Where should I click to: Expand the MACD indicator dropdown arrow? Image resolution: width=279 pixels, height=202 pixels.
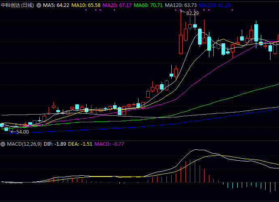(3, 144)
